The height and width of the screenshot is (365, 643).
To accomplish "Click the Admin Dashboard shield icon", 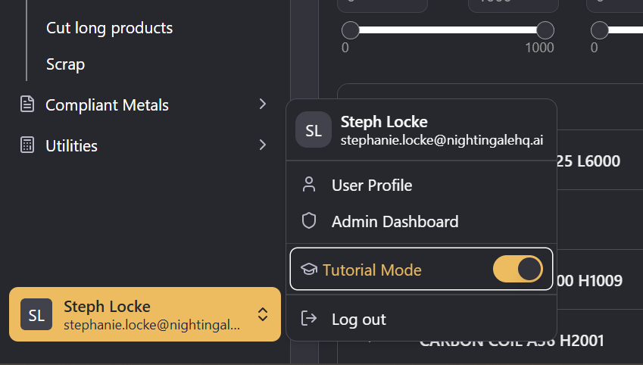I will coord(308,221).
